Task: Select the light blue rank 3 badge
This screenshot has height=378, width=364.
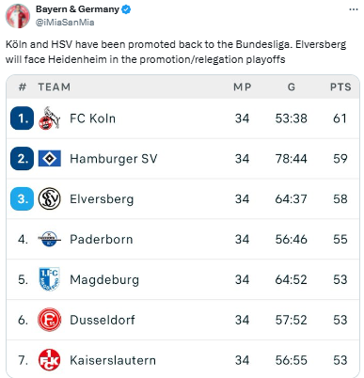Action: (22, 198)
